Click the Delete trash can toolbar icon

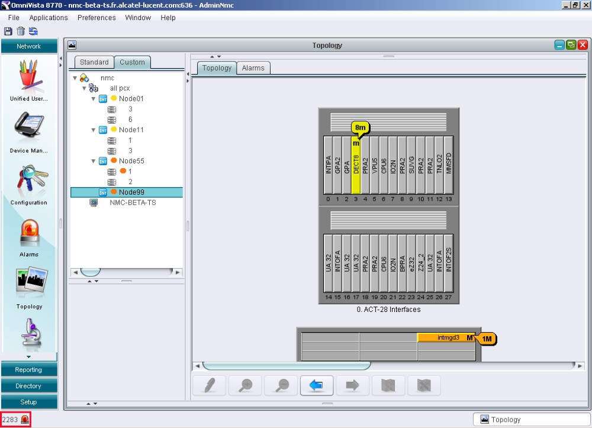point(21,31)
